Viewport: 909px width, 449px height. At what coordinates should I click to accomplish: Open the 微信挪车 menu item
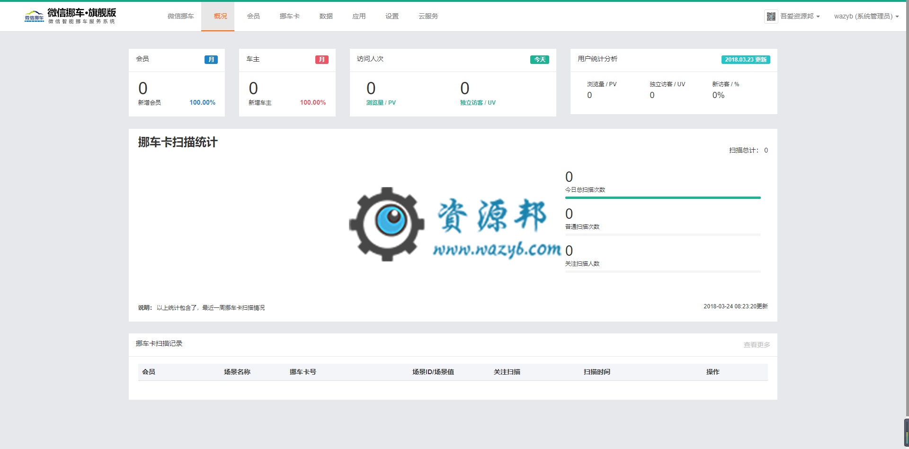[x=181, y=16]
